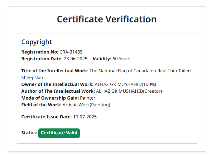Screen dimensions: 210x156
Task: Select author name ALHAZ GK MUSHAHID(Creator)
Action: click(x=129, y=91)
